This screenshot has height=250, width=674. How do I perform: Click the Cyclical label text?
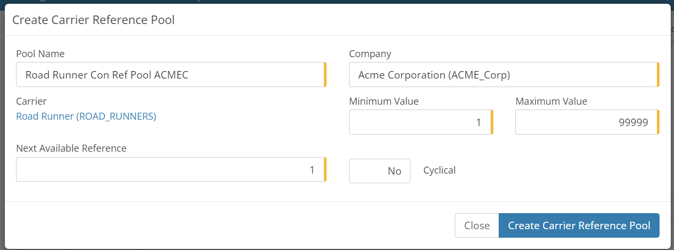[x=439, y=170]
